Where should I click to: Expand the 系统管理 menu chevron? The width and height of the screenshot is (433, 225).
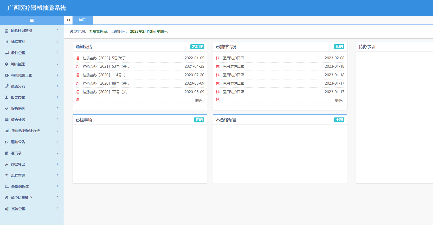(57, 209)
